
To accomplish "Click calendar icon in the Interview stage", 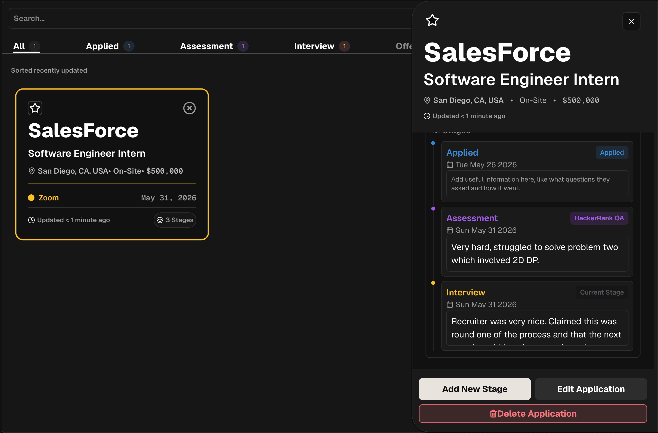I will click(450, 305).
